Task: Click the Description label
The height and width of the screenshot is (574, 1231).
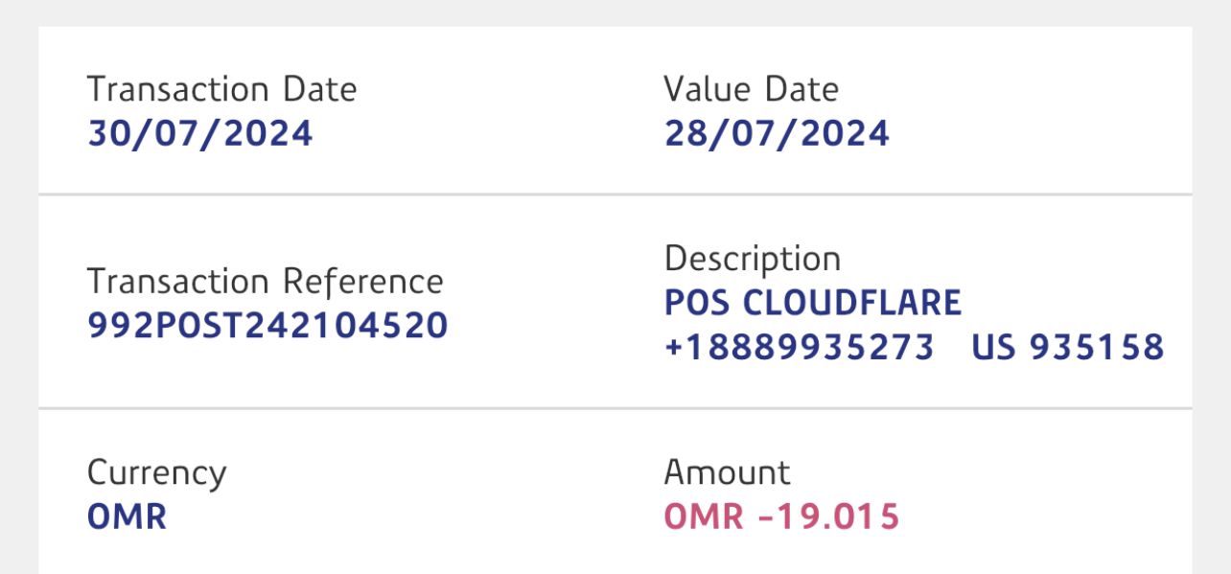Action: pos(752,259)
